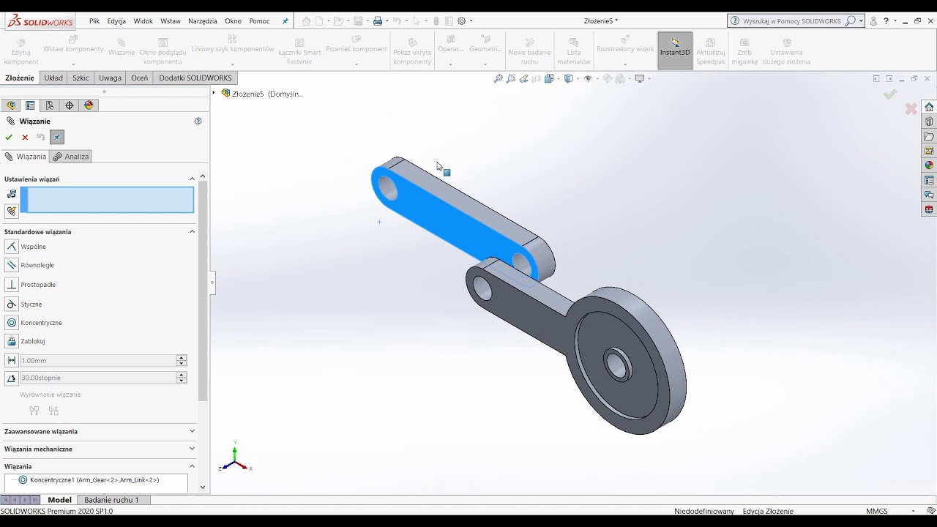This screenshot has width=937, height=527.
Task: Switch to the Wiązania tab
Action: tap(25, 157)
